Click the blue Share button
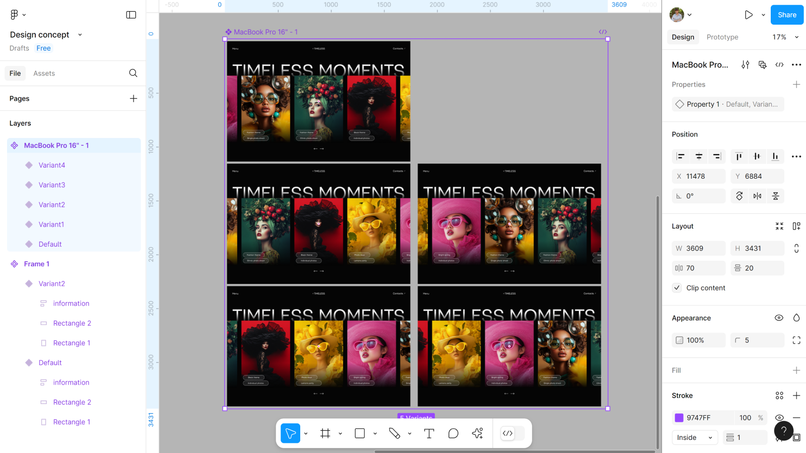The width and height of the screenshot is (806, 453). click(786, 15)
